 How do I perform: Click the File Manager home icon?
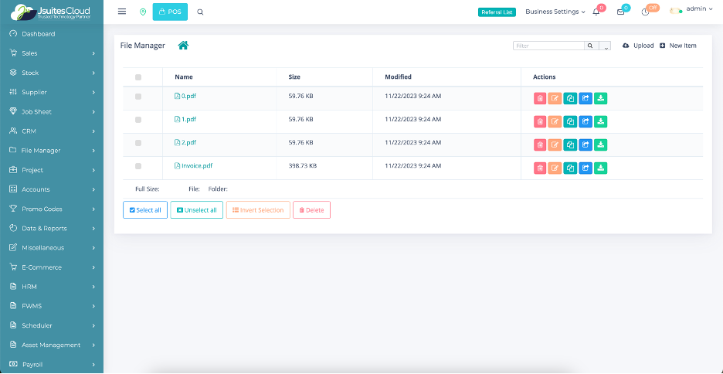(183, 46)
